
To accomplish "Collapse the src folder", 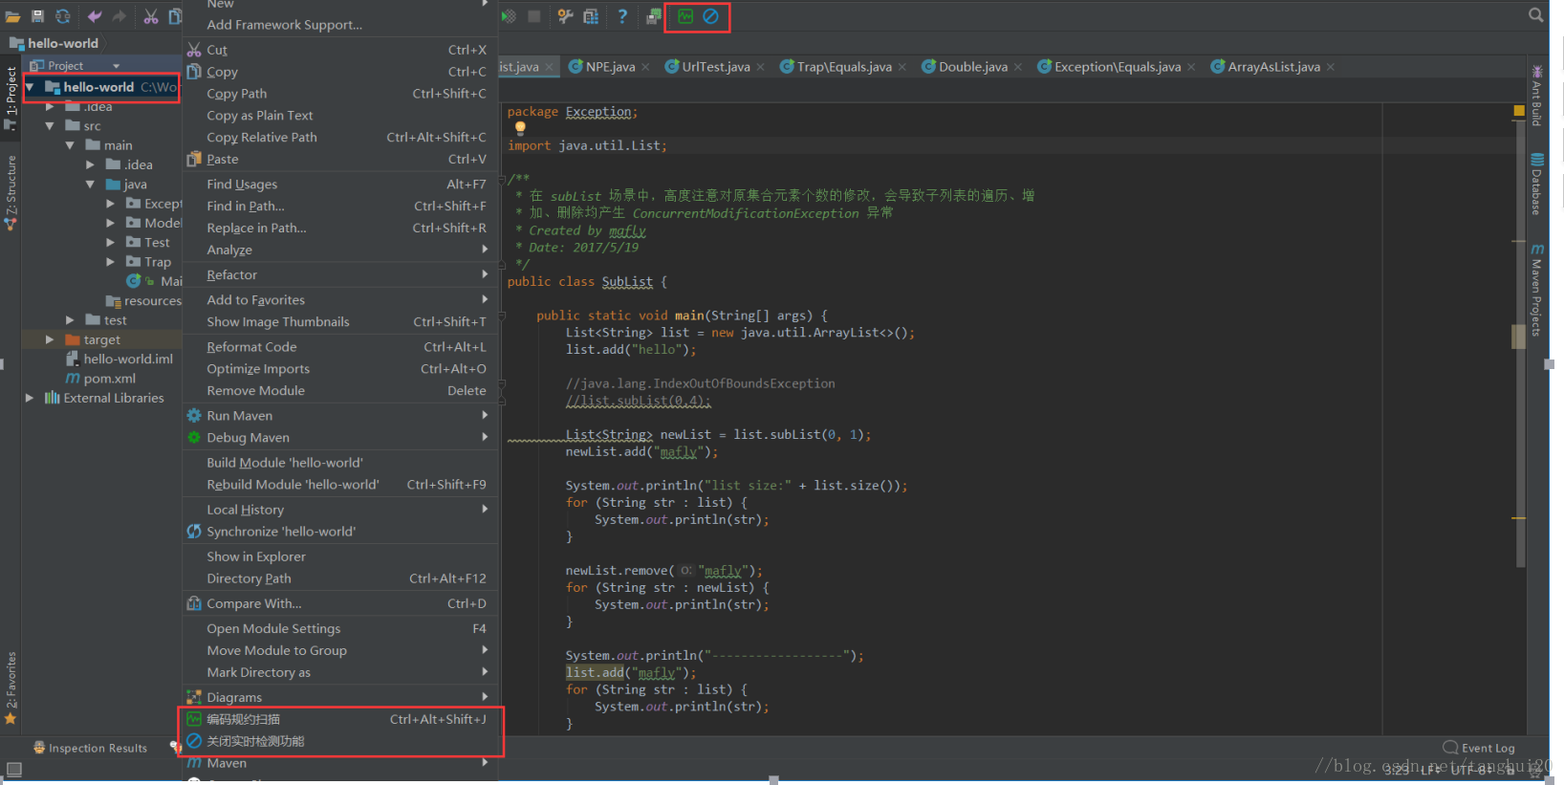I will click(x=50, y=126).
